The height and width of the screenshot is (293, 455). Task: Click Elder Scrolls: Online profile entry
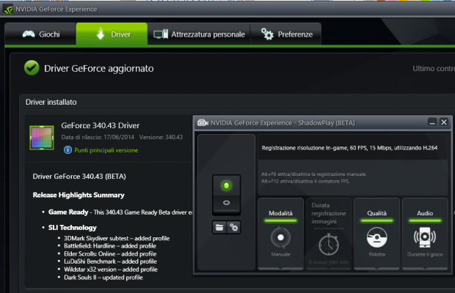110,254
